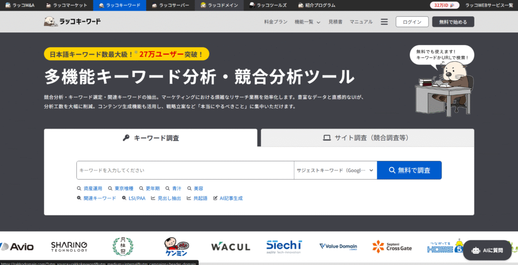
Task: Open the 料金プラン link
Action: 276,22
